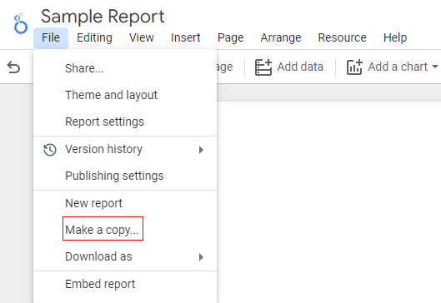Click the Add a chart icon
This screenshot has width=441, height=303.
click(354, 67)
